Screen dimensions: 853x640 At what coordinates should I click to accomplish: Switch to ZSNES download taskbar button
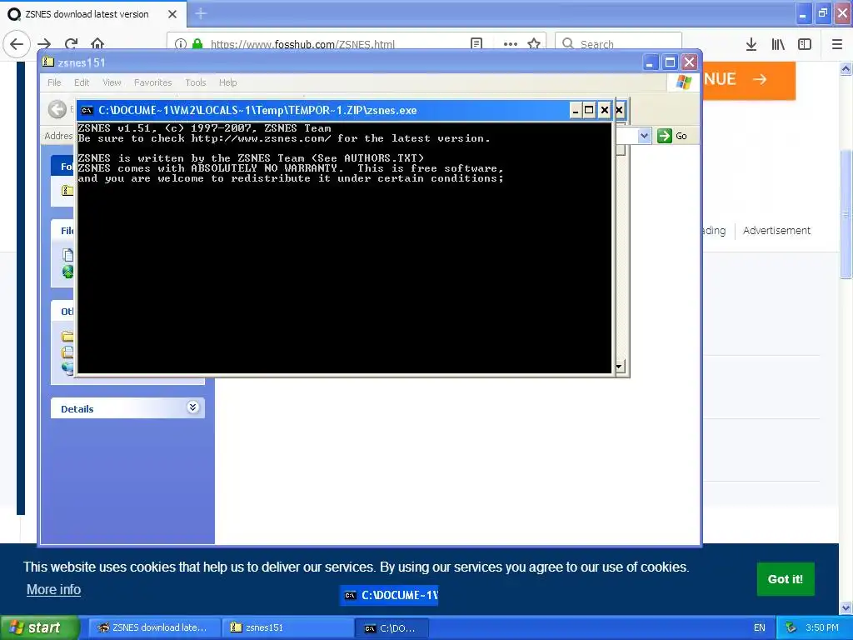154,628
